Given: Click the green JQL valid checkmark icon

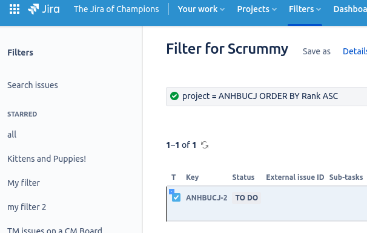Looking at the screenshot, I should pos(174,96).
